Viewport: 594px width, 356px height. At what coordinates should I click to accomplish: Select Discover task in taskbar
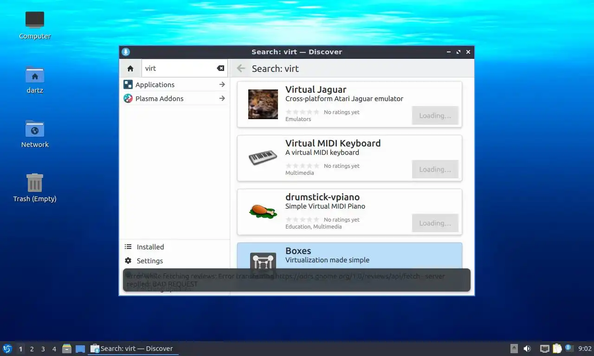(133, 349)
